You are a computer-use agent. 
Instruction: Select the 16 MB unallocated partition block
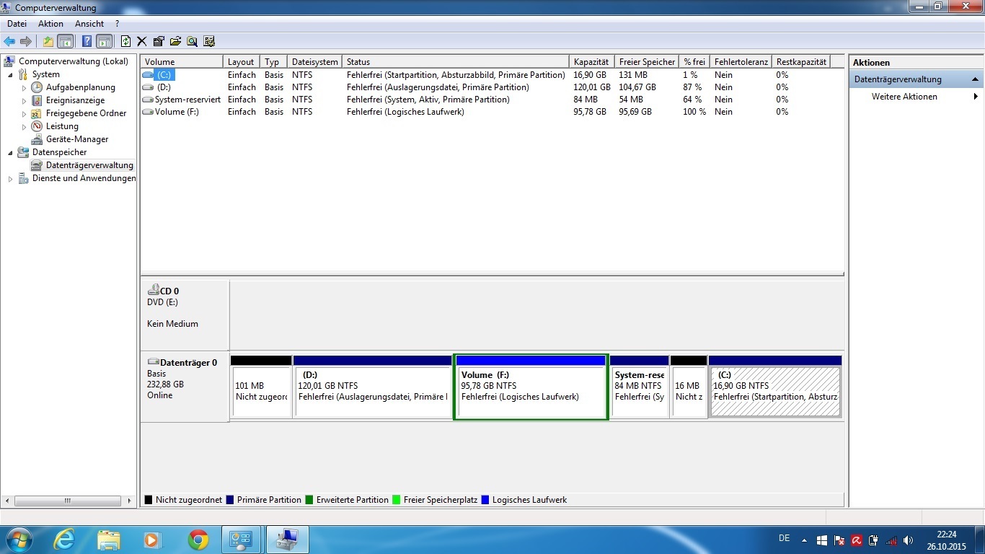688,386
